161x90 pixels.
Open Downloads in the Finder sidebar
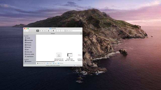[29, 40]
